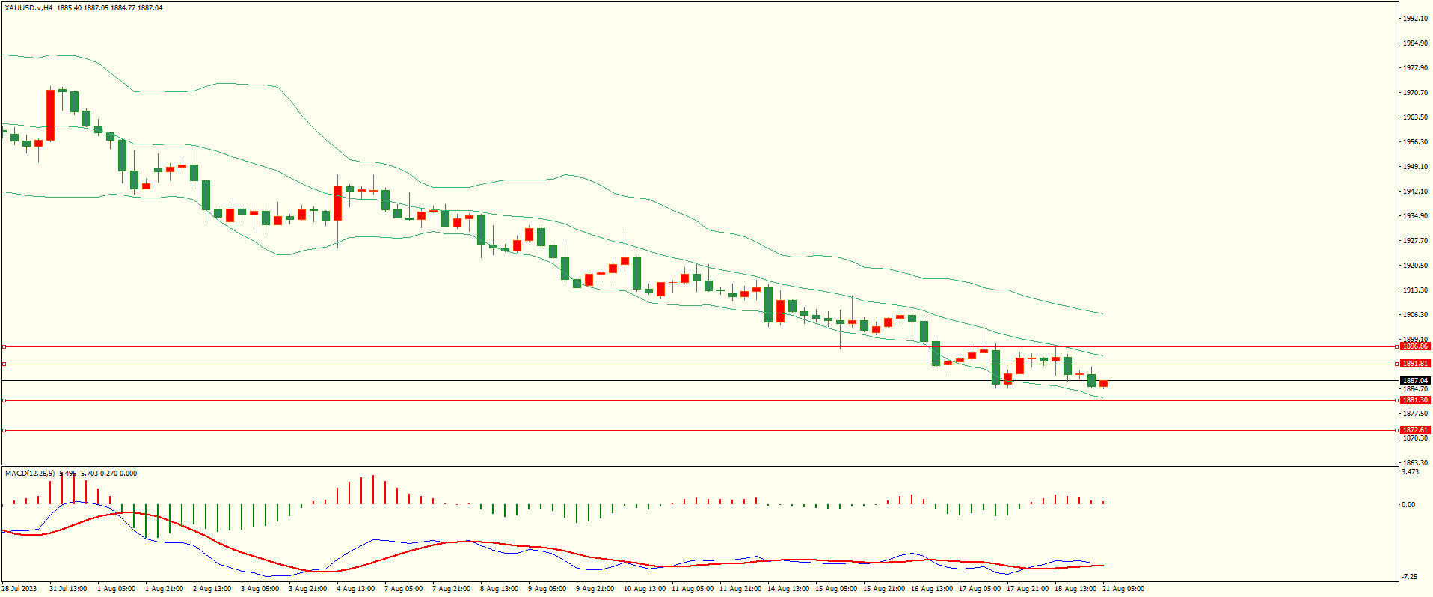Viewport: 1433px width, 597px height.
Task: Click price scale value 1963.50
Action: (1415, 117)
